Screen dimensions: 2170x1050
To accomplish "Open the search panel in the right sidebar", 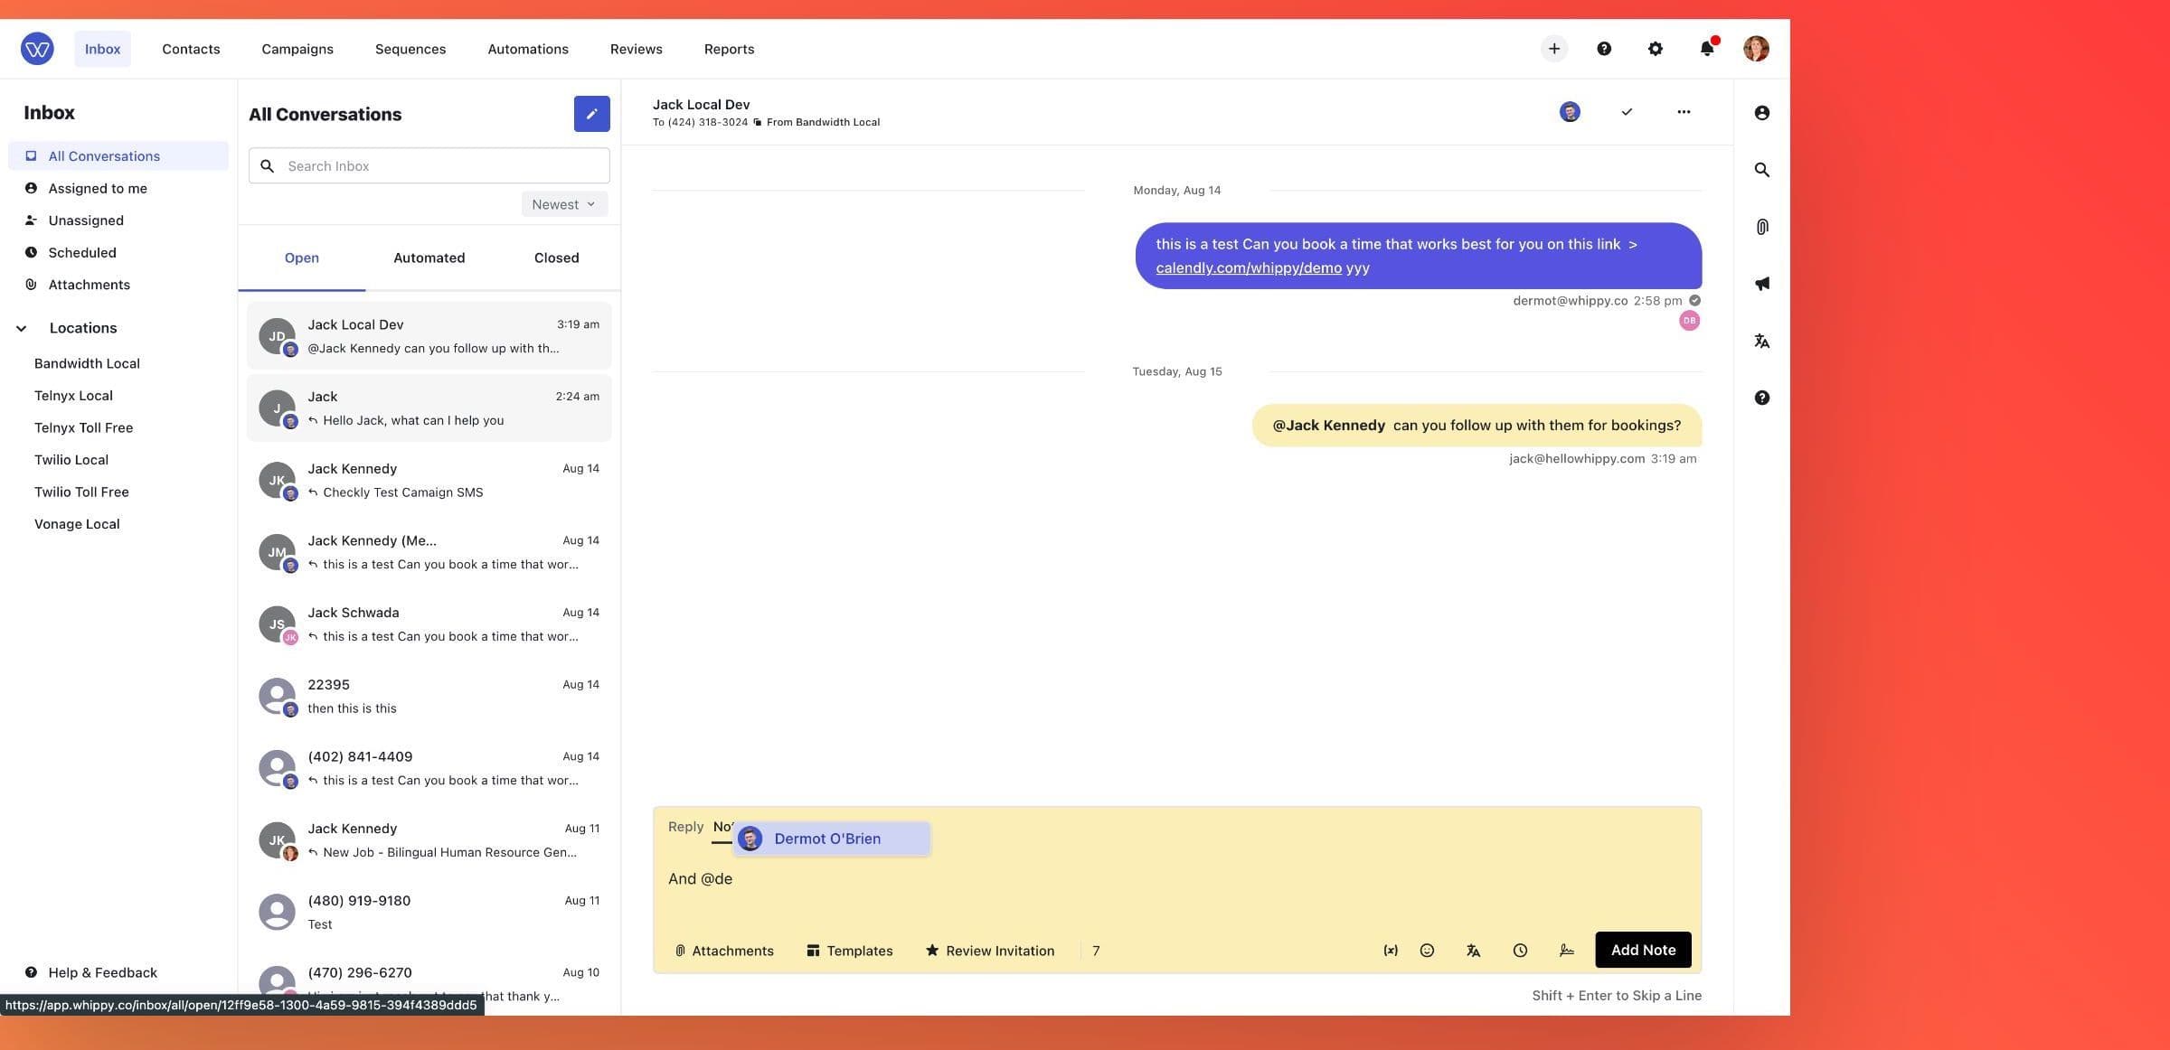I will pyautogui.click(x=1761, y=169).
